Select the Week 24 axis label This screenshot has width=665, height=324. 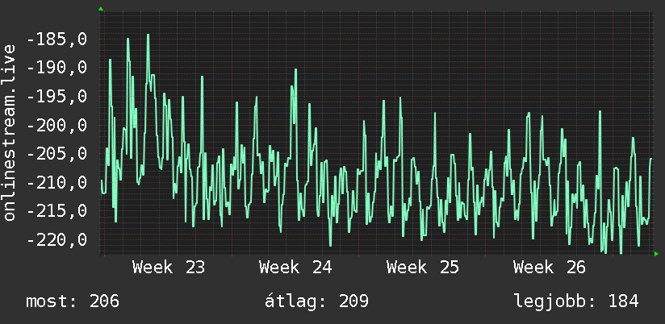coord(295,268)
